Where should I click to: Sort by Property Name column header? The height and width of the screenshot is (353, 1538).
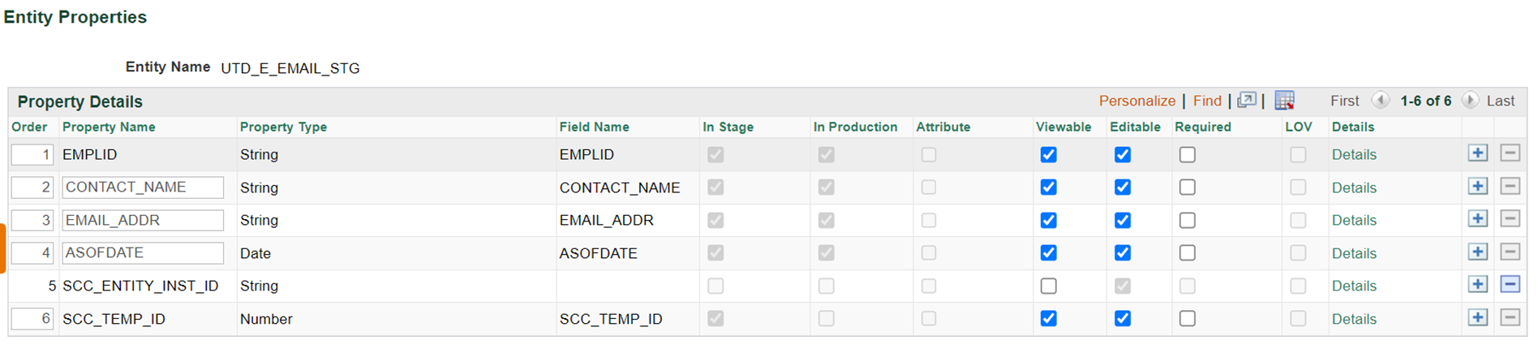point(109,127)
